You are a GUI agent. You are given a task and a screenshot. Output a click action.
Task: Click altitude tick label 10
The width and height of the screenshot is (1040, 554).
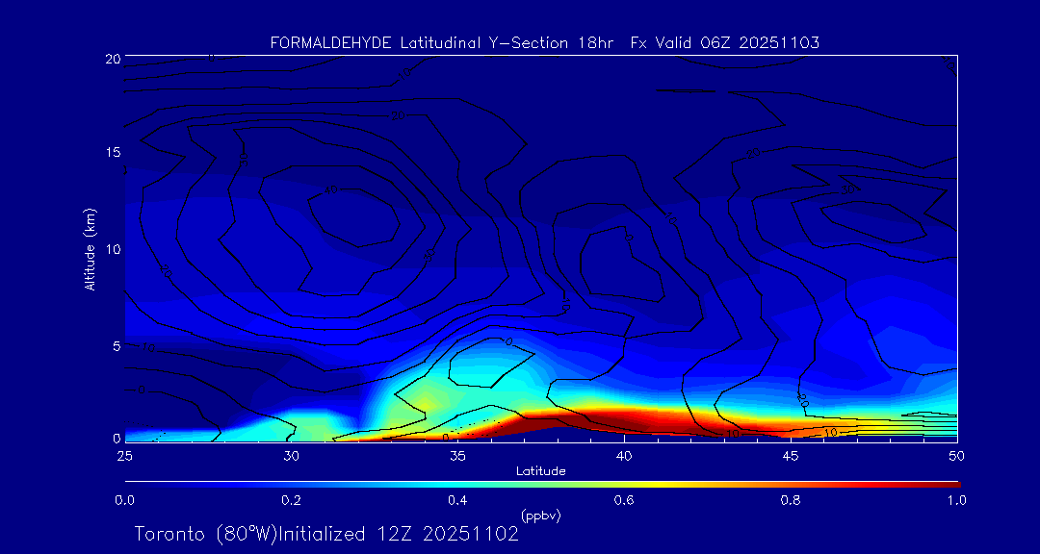[112, 249]
